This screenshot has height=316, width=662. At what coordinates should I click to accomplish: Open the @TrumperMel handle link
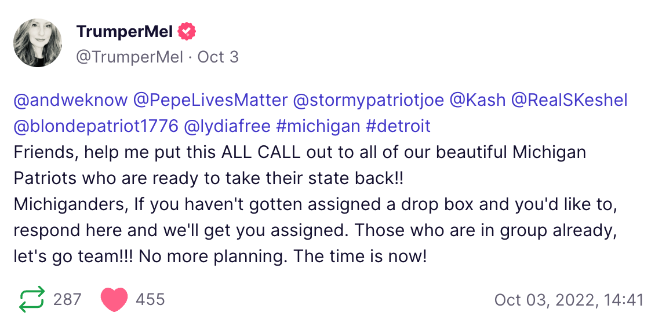(129, 57)
